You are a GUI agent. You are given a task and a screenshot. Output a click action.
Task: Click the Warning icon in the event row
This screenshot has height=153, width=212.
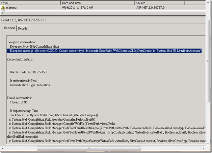3,8
